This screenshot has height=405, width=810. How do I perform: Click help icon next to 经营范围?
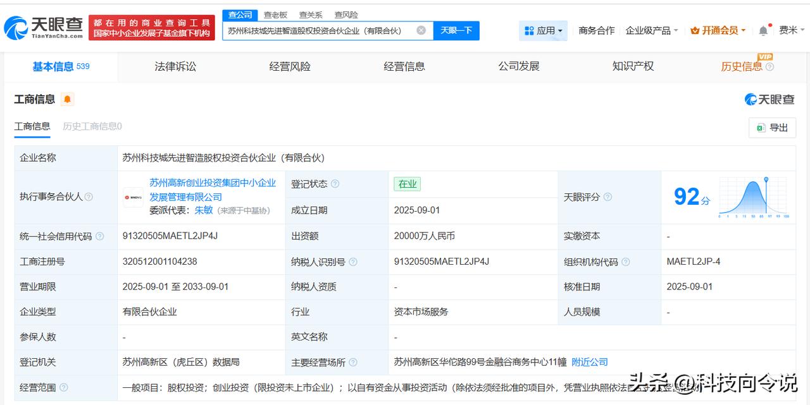coord(63,387)
